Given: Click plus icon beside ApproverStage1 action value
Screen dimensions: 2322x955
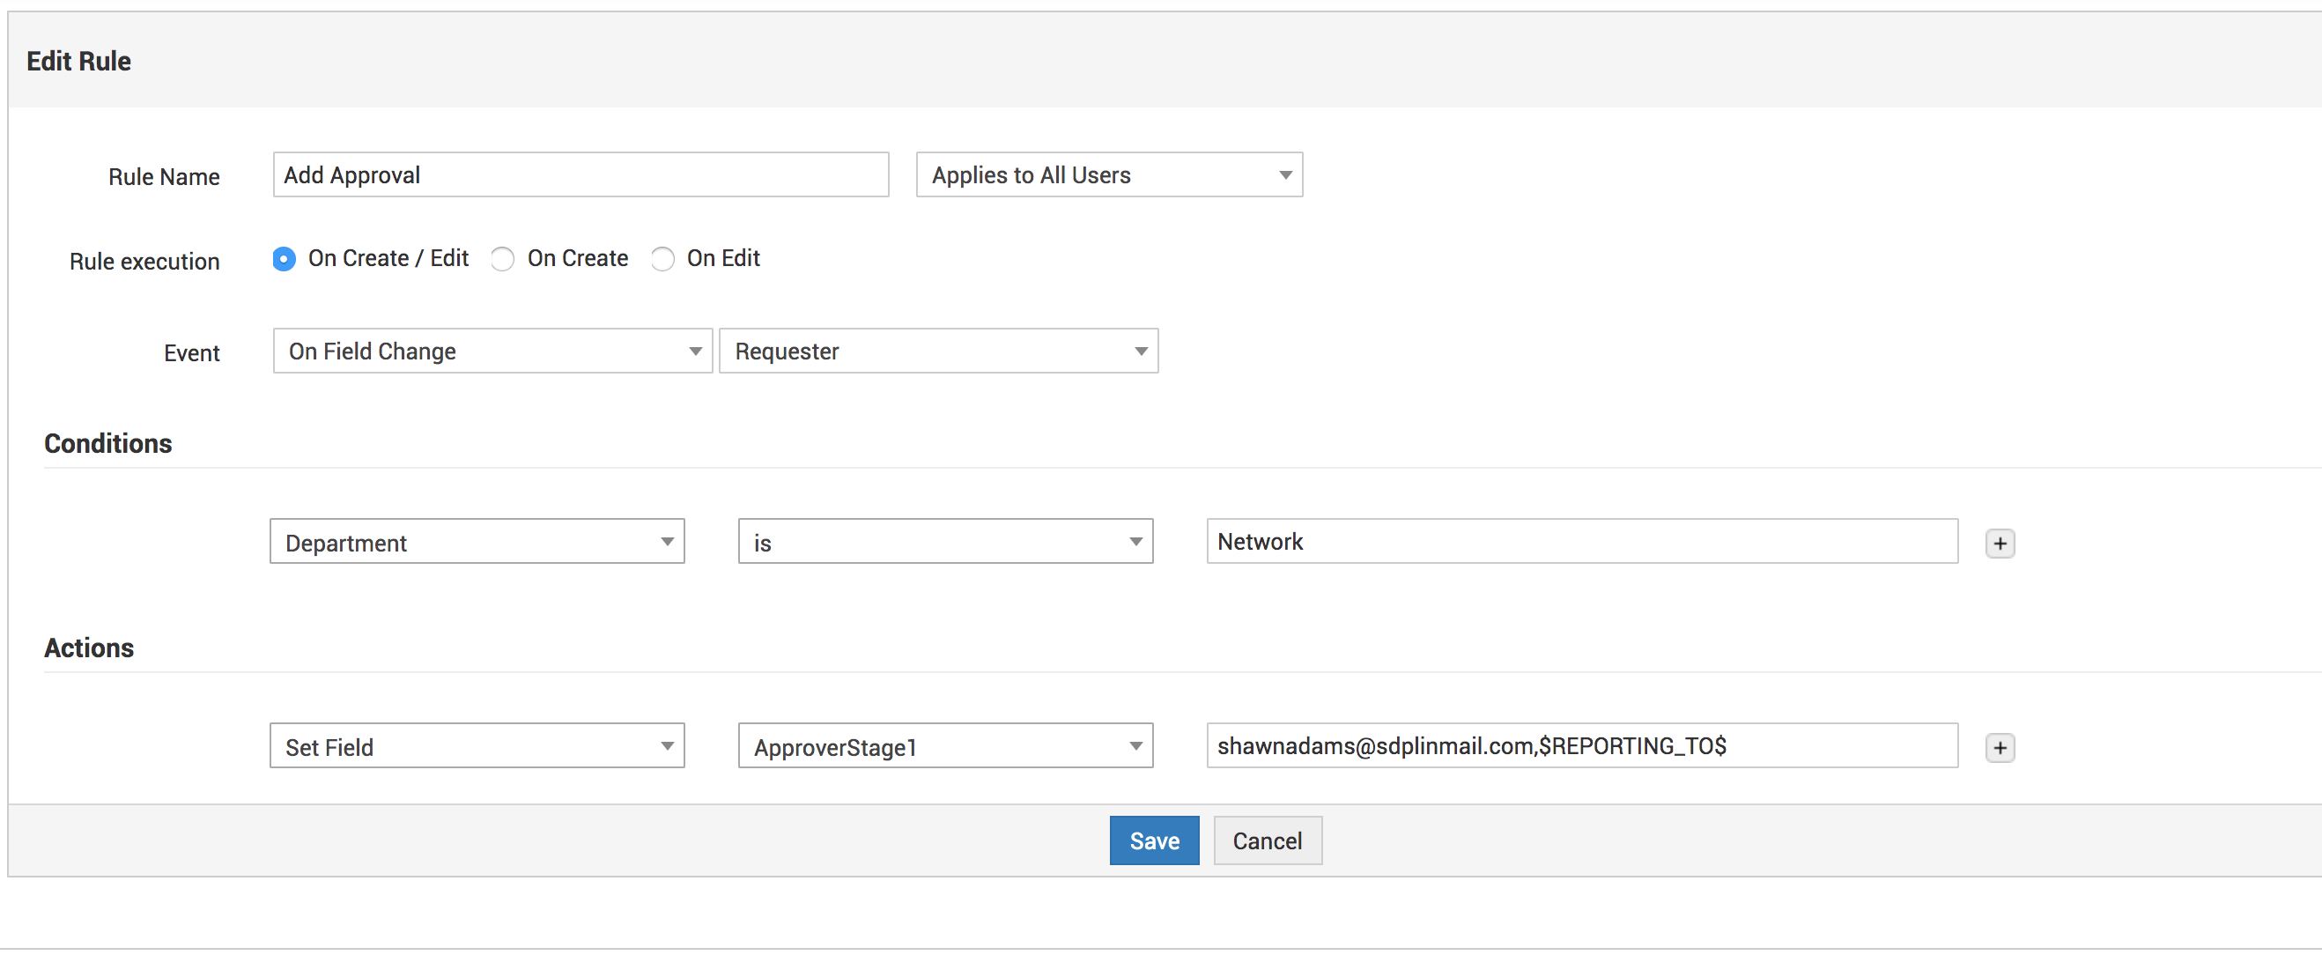Looking at the screenshot, I should [2000, 748].
